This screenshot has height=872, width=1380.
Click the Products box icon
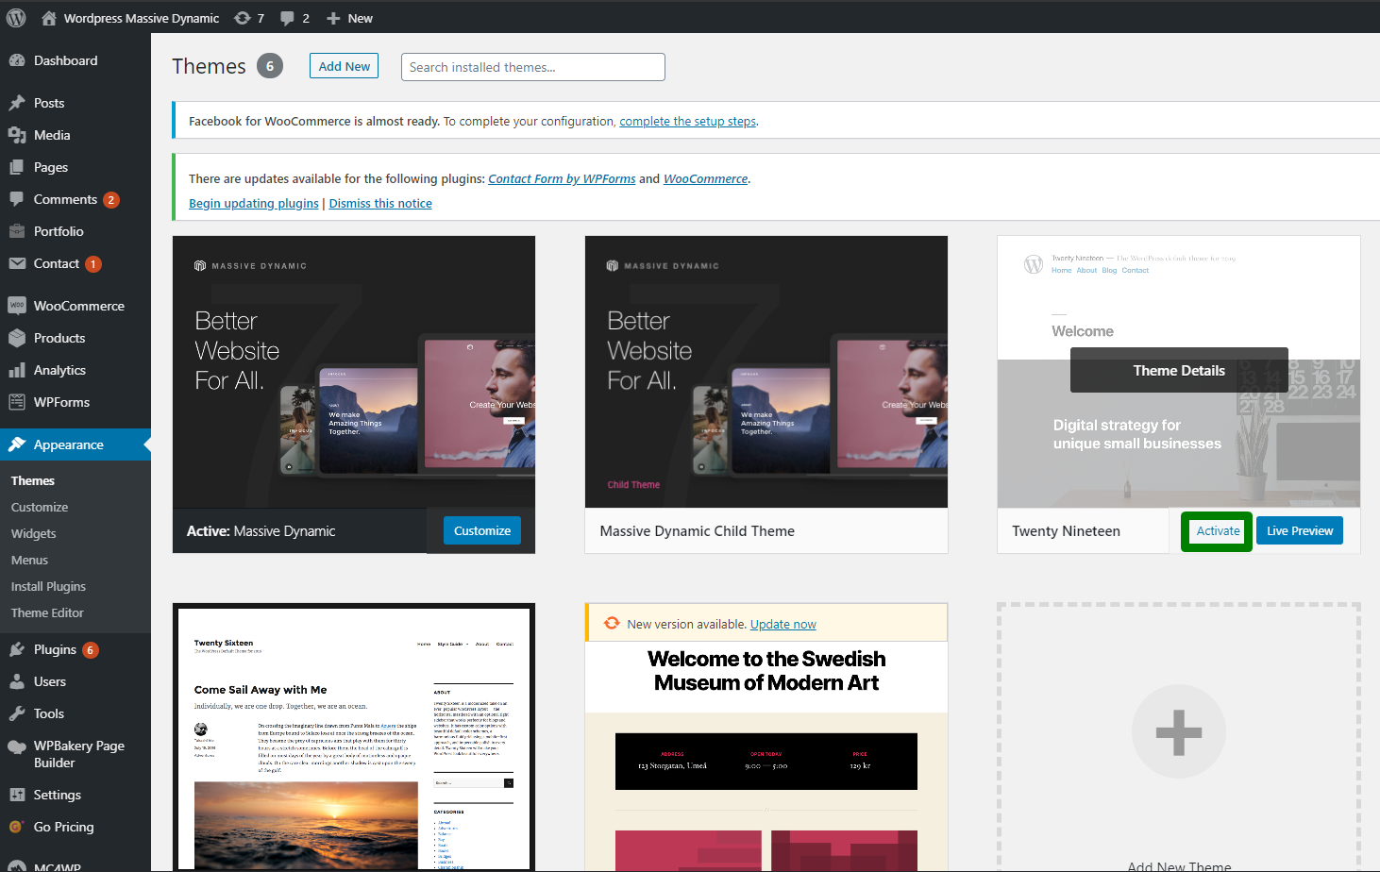pos(17,338)
